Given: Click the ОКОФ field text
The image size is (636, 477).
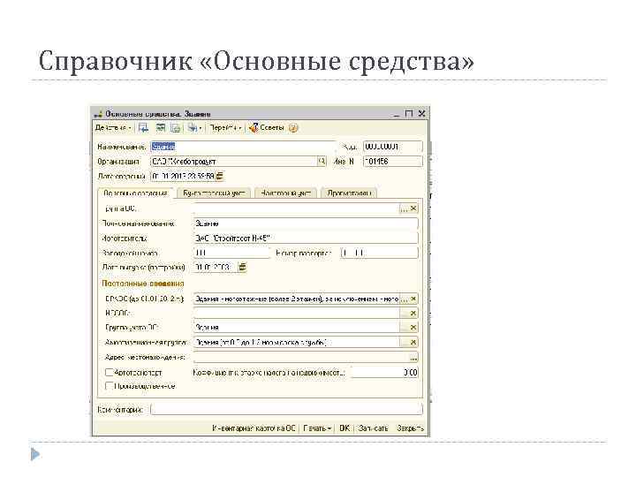Looking at the screenshot, I should [x=297, y=299].
